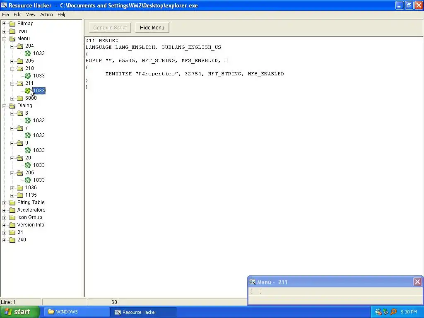Click the Resource Hacker taskbar button
Screen dimensions: 424x318
(x=143, y=312)
